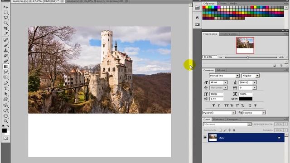Switch to the Абзац paragraph tab
The image size is (290, 163).
click(221, 71)
